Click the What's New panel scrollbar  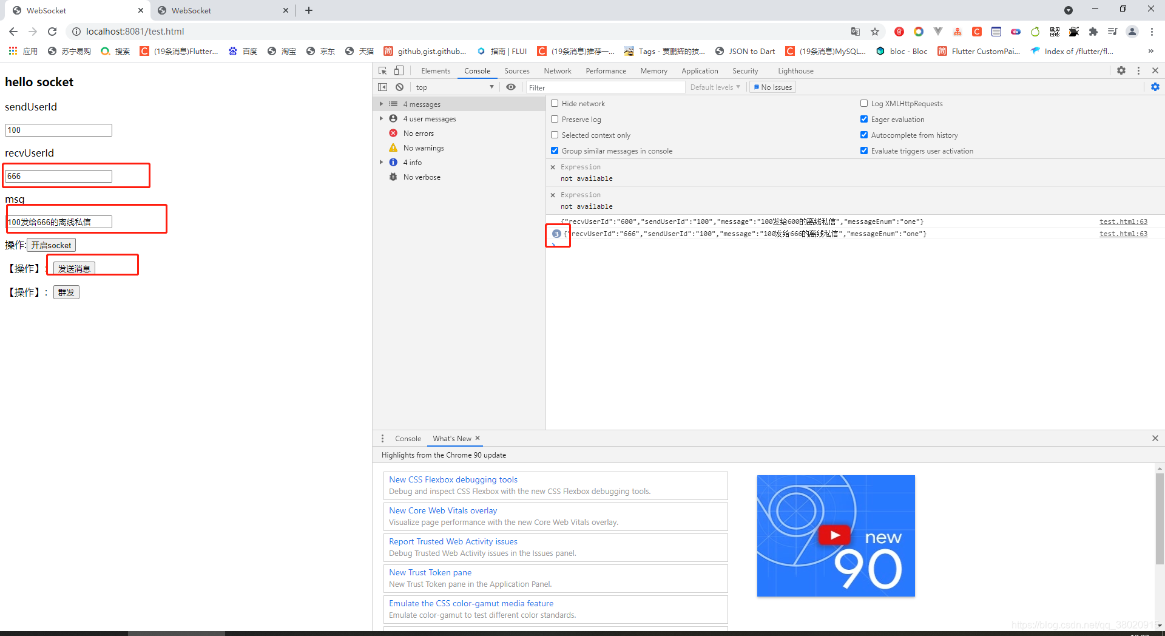click(x=1160, y=519)
